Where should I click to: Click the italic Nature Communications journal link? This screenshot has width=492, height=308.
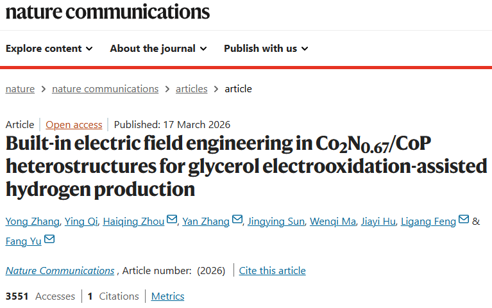click(x=60, y=271)
